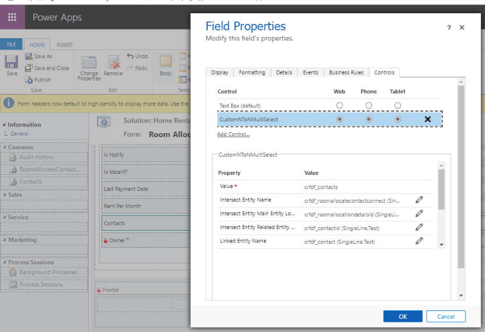Collapse the Process Sessions section
Screen dimensions: 485x332
click(x=5, y=262)
